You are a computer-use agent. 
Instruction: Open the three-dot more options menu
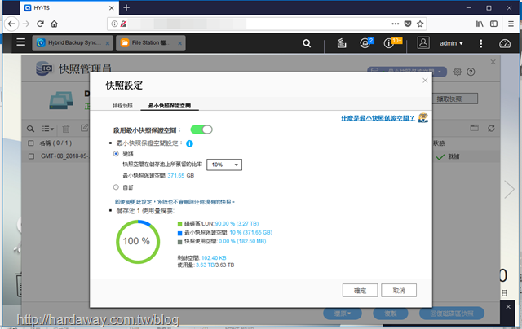tap(480, 43)
